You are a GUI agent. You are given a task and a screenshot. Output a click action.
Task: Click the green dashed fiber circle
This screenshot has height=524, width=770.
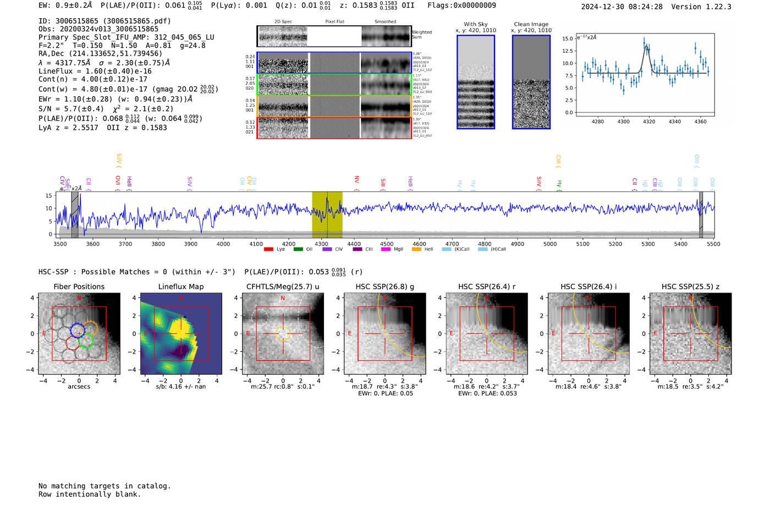[86, 341]
